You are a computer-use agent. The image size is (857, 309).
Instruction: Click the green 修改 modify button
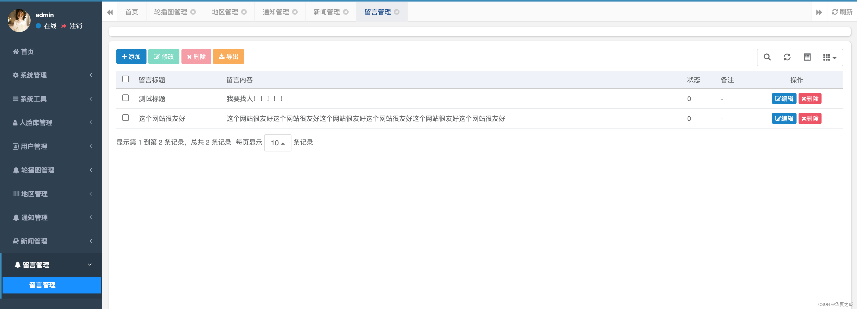(164, 57)
